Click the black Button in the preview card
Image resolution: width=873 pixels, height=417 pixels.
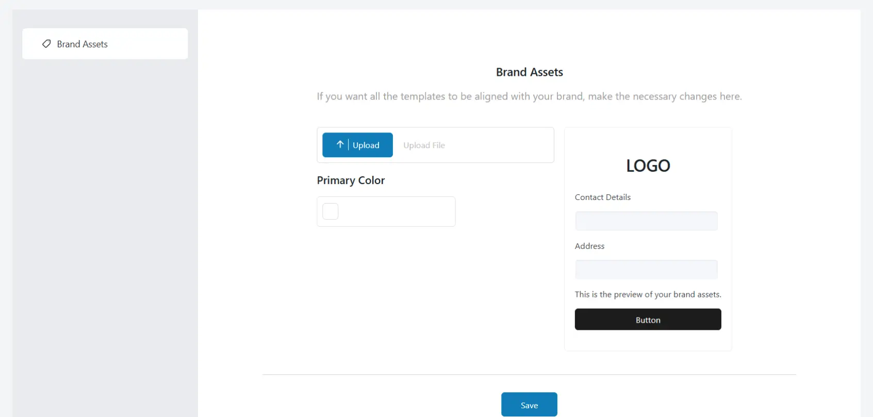pyautogui.click(x=648, y=319)
